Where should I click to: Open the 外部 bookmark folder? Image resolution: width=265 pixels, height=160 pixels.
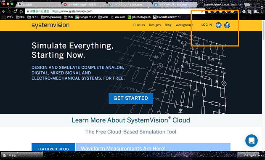69,17
